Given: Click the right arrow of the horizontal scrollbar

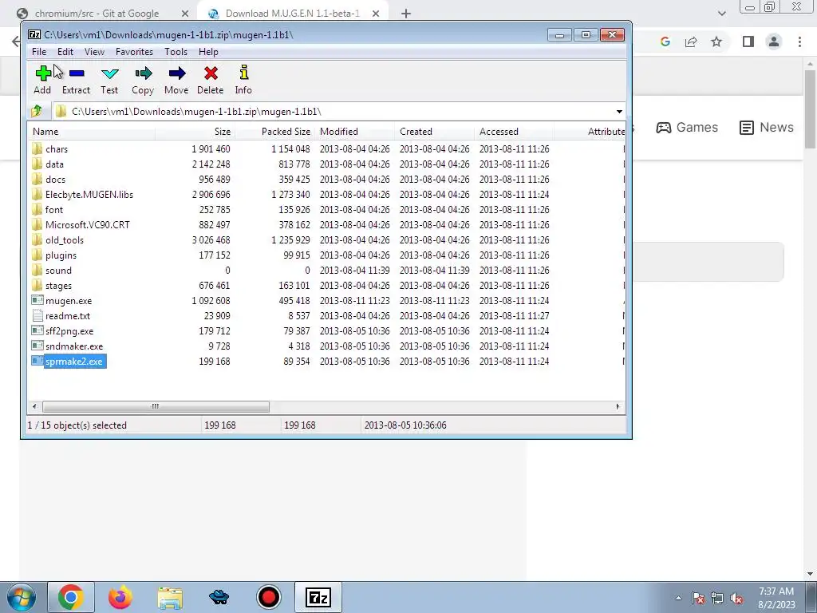Looking at the screenshot, I should click(x=618, y=406).
